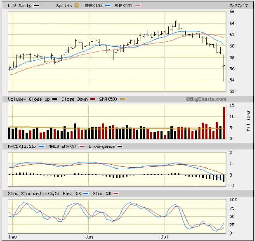The width and height of the screenshot is (255, 241).
Task: Click the 'LUV Daily' chart title text
Action: [20, 6]
